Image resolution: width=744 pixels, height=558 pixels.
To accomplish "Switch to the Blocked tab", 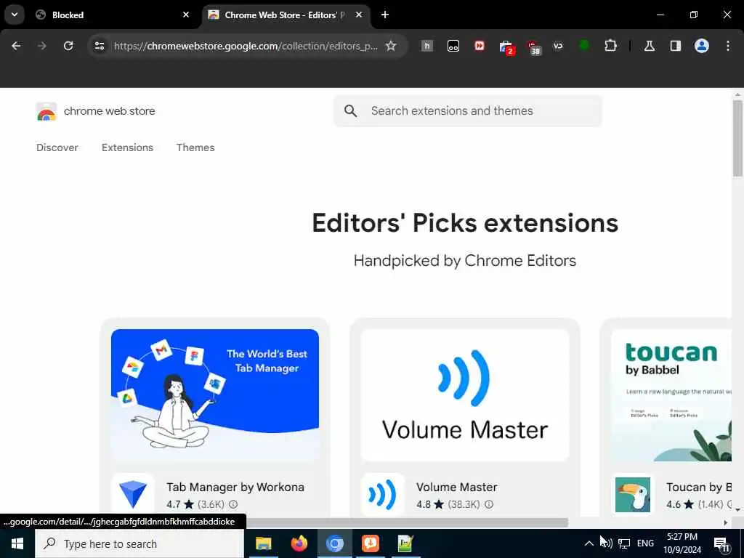I will pyautogui.click(x=110, y=15).
